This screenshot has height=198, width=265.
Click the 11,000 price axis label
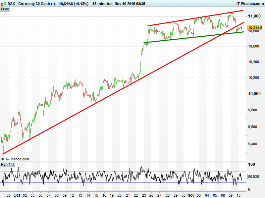pos(254,16)
